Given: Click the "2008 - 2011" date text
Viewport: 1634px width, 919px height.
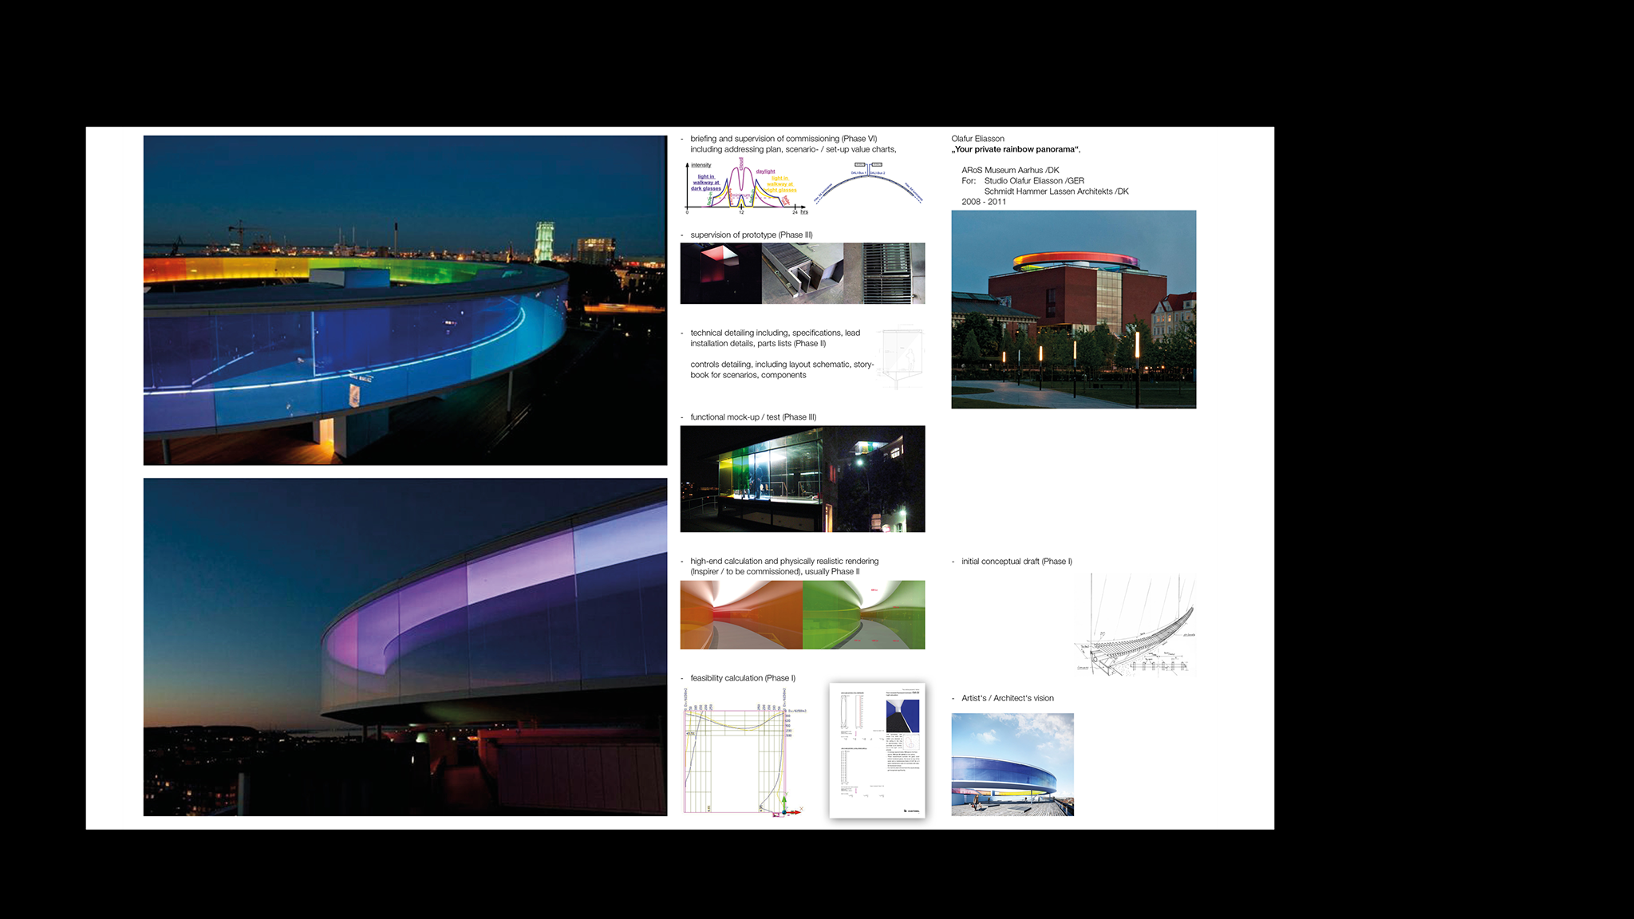Looking at the screenshot, I should pyautogui.click(x=983, y=202).
